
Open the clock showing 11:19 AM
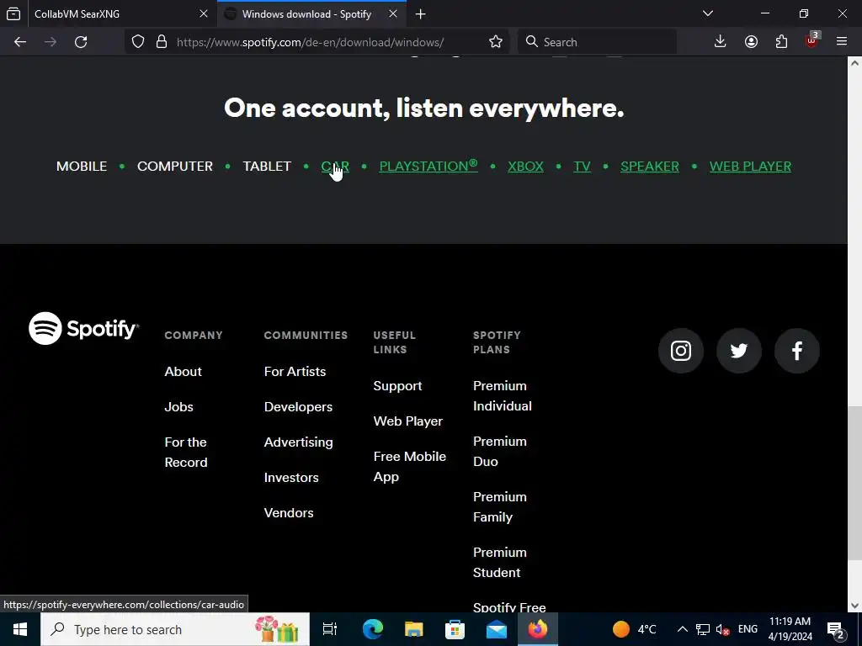790,629
